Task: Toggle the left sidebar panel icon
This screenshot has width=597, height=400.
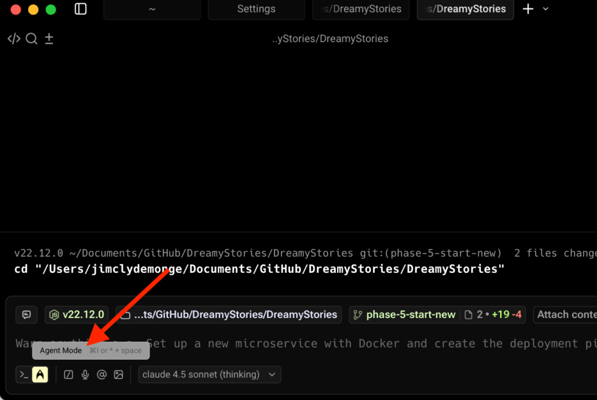Action: [x=80, y=9]
